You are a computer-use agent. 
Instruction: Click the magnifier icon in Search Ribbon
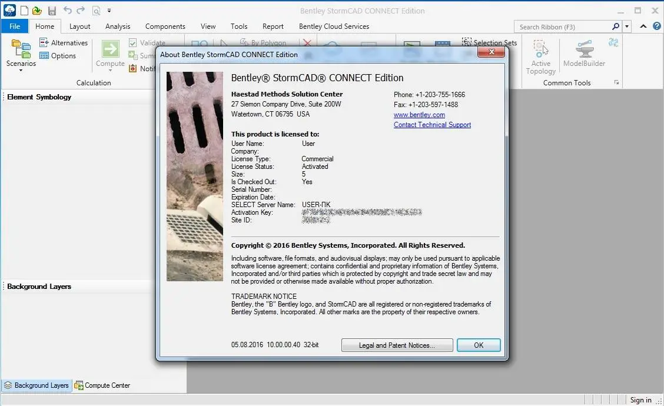coord(616,26)
